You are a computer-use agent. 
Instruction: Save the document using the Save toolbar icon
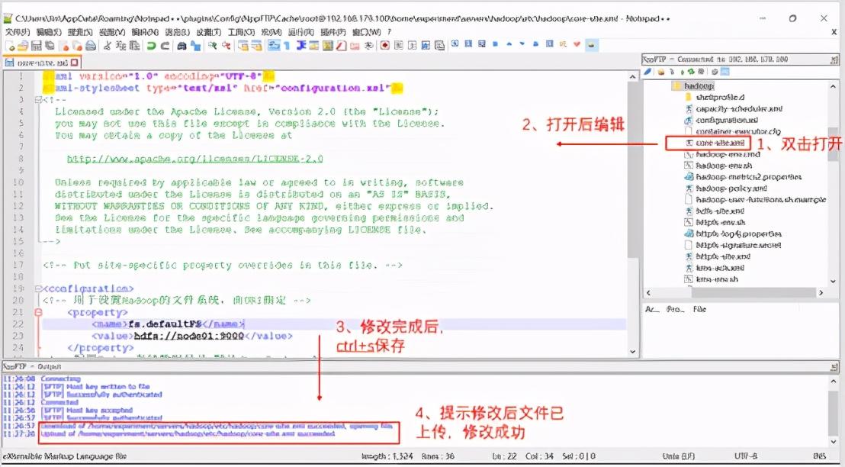coord(36,46)
